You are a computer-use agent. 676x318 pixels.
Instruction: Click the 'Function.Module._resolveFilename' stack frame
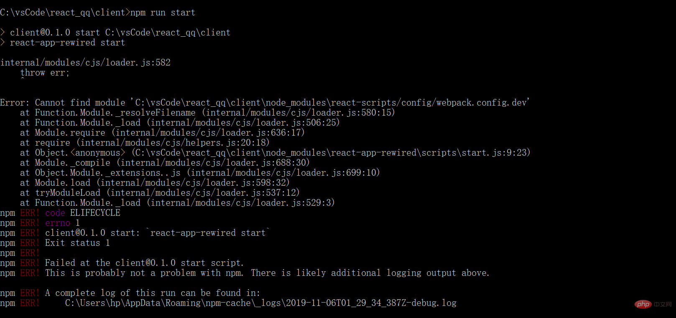(115, 113)
